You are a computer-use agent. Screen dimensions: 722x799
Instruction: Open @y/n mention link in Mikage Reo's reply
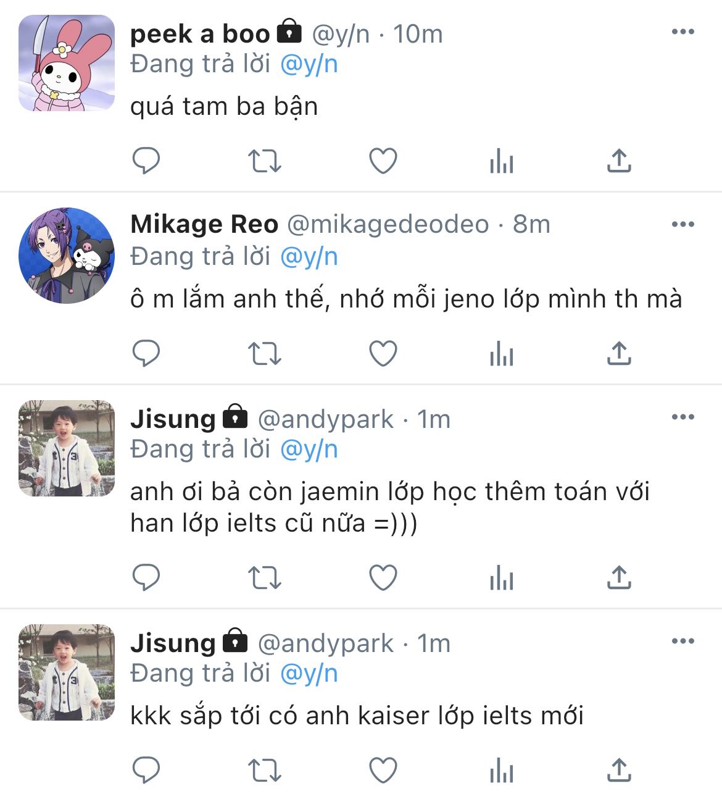tap(309, 257)
